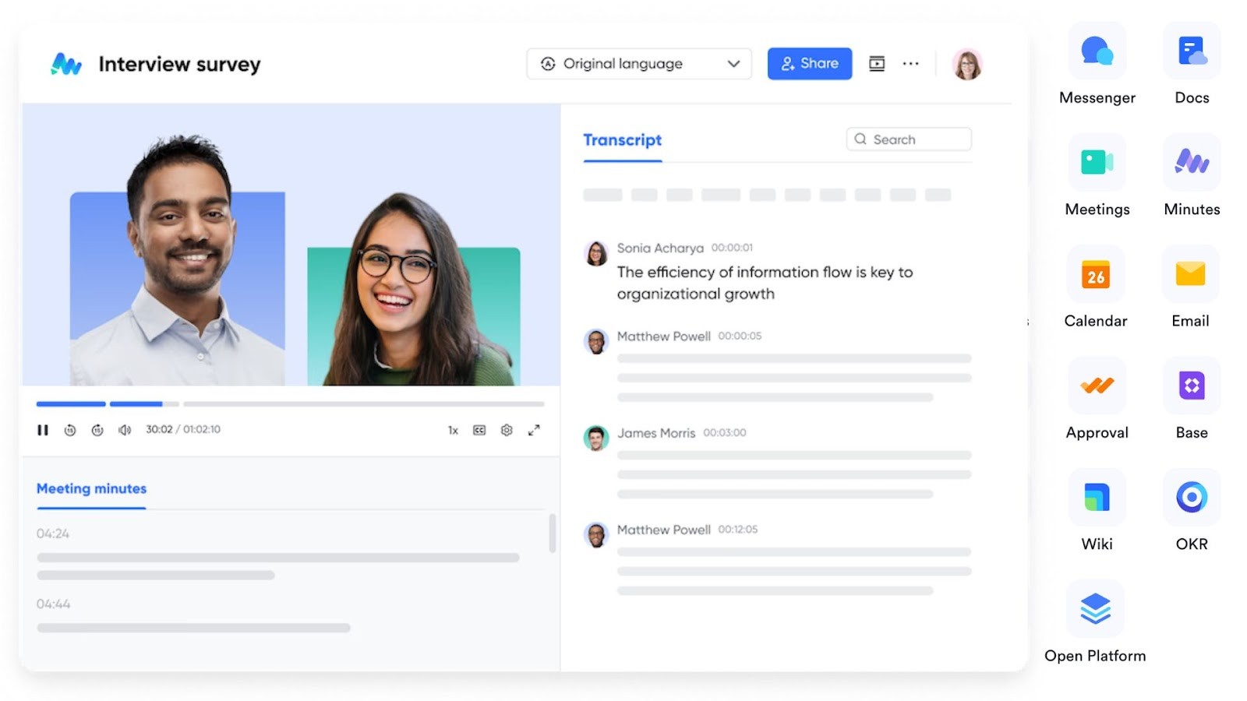1247x701 pixels.
Task: Launch the Messenger app
Action: 1096,50
